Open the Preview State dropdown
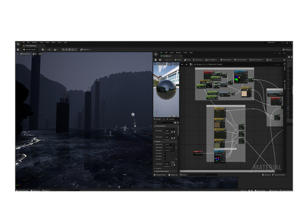 point(241,60)
